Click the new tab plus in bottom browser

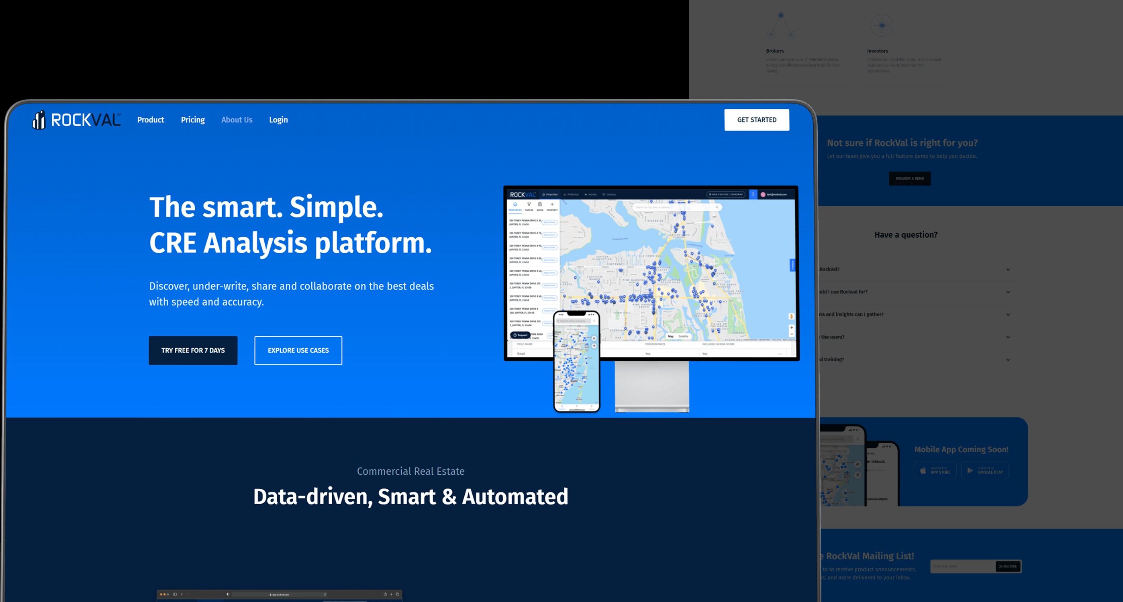[x=392, y=595]
